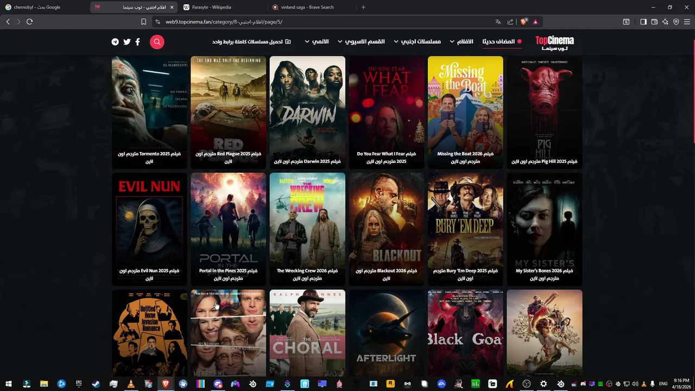
Task: Open the red search button on TopCinema
Action: pyautogui.click(x=157, y=42)
